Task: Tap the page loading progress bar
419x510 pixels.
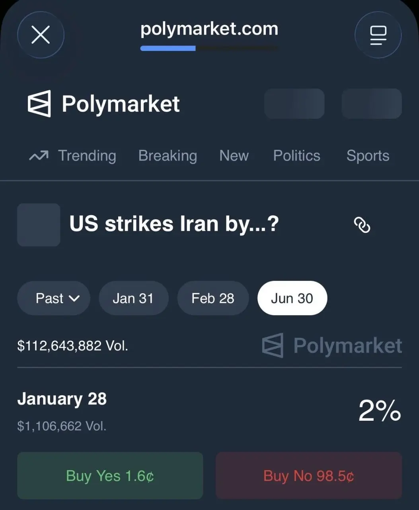Action: (209, 49)
